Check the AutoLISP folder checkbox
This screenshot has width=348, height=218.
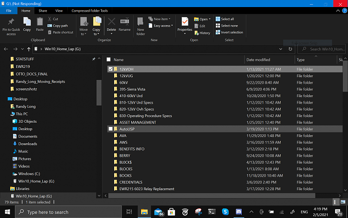pos(110,129)
